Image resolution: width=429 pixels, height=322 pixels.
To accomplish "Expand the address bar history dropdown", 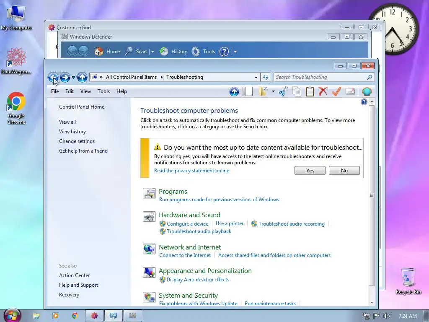I will pyautogui.click(x=256, y=78).
